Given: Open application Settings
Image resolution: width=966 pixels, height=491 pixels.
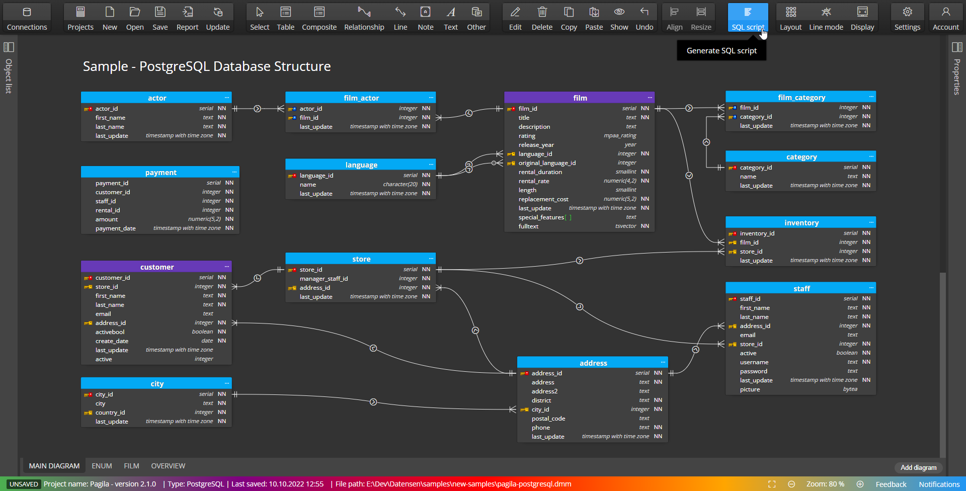Looking at the screenshot, I should point(907,17).
